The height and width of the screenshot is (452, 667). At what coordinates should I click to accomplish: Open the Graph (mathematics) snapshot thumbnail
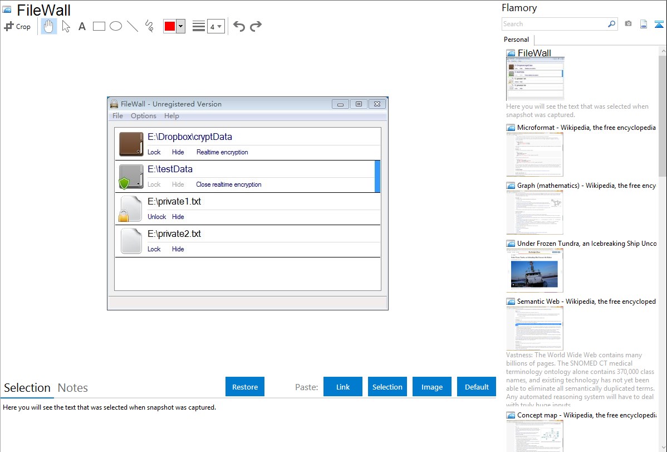(x=534, y=212)
